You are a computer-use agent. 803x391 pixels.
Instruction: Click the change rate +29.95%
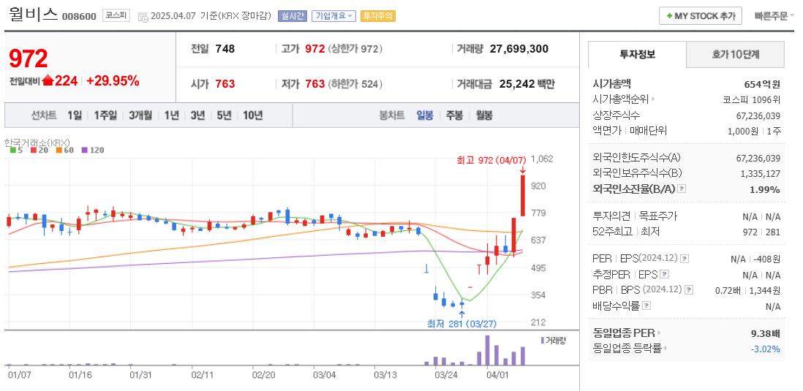(113, 80)
